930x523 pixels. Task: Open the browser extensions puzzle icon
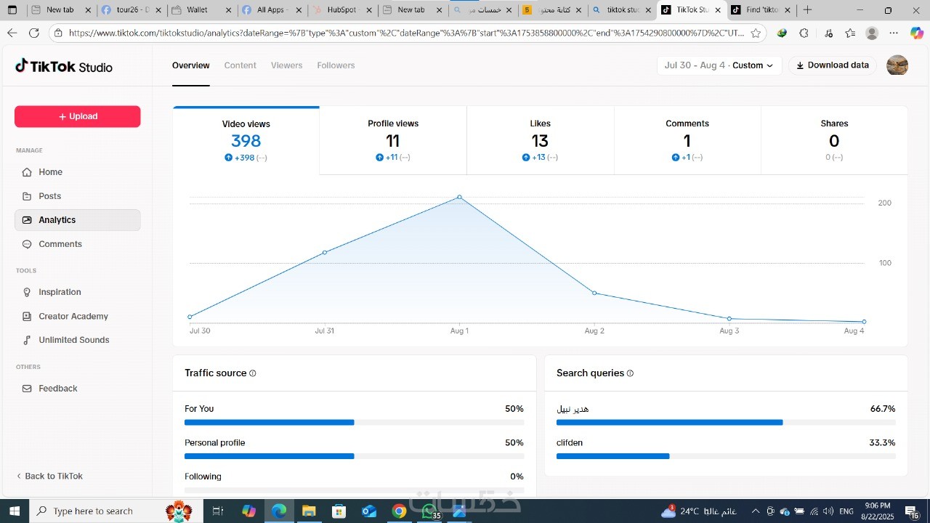point(804,33)
